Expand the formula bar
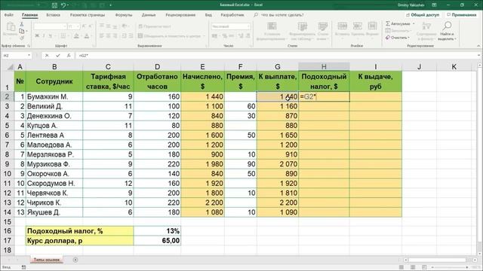 click(479, 55)
